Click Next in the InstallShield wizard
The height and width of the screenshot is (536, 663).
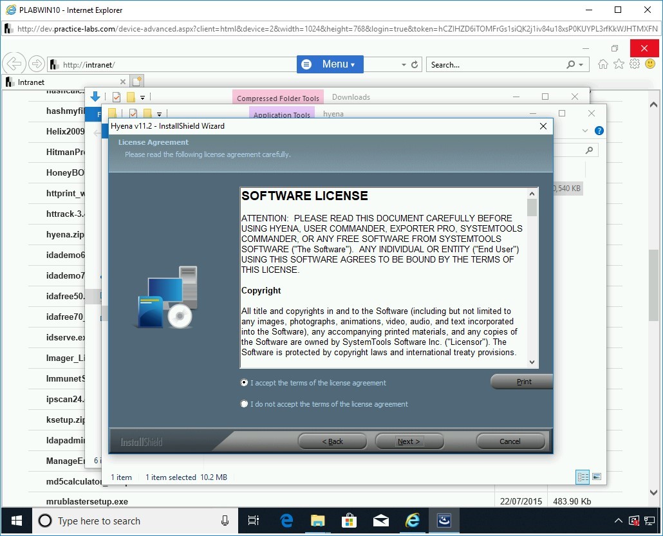tap(409, 441)
